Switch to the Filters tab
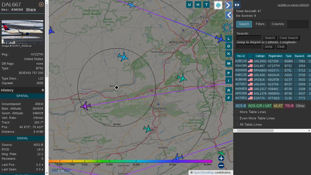311x175 pixels. coord(260,24)
